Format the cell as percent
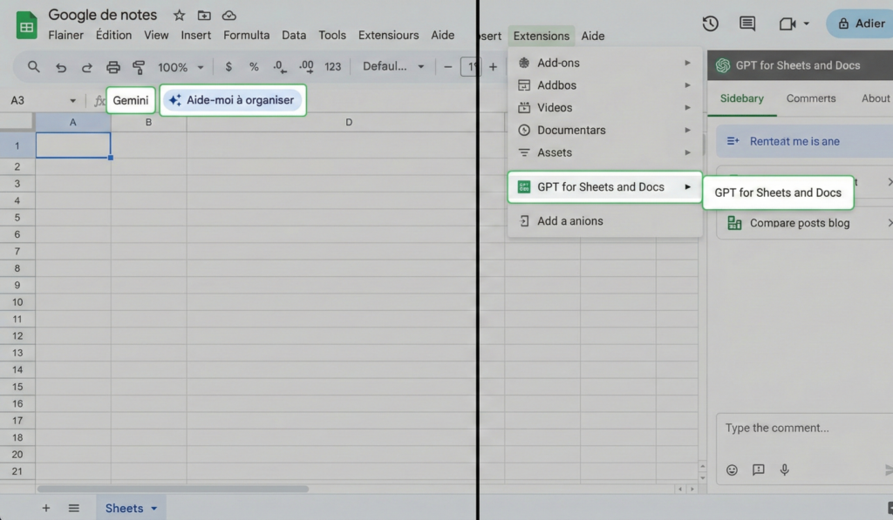 click(x=254, y=66)
